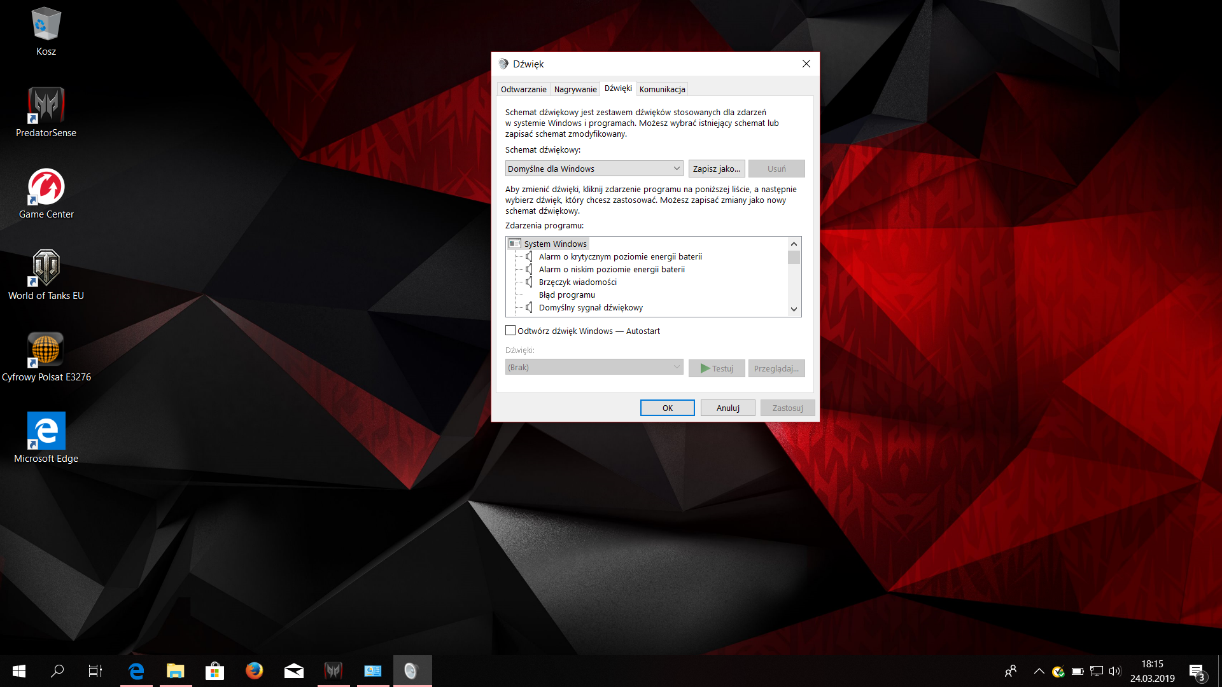Select the Brzęczyk wiadomości event
This screenshot has width=1222, height=687.
click(x=577, y=282)
